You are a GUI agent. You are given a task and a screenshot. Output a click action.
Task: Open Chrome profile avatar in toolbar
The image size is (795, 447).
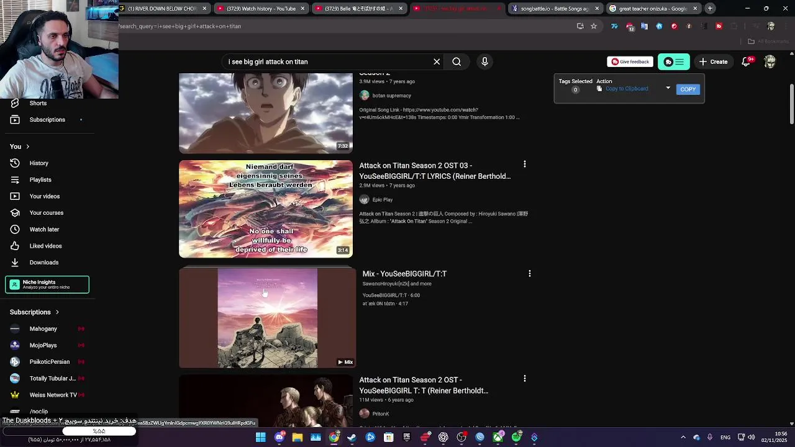tap(771, 26)
